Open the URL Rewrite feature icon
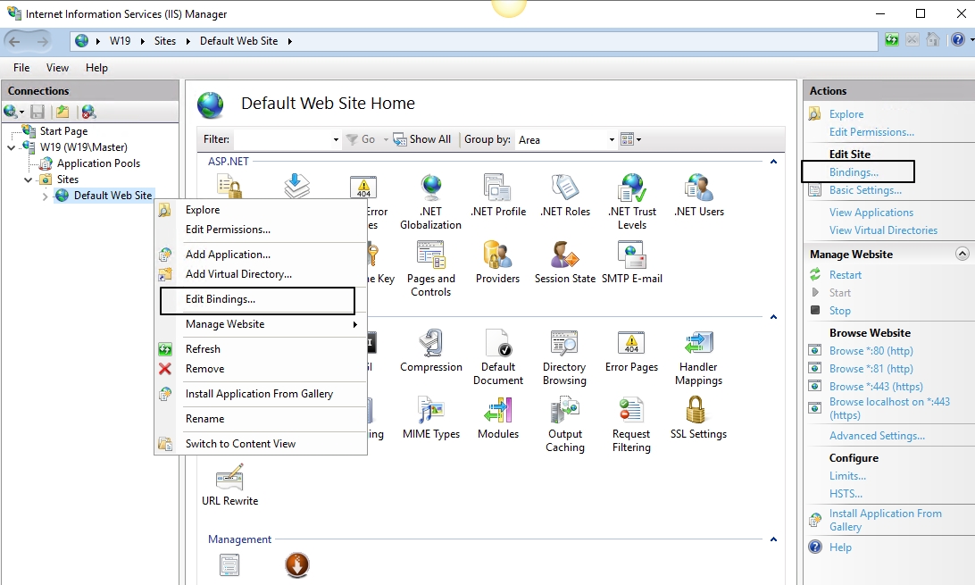Viewport: 975px width, 585px height. (229, 484)
